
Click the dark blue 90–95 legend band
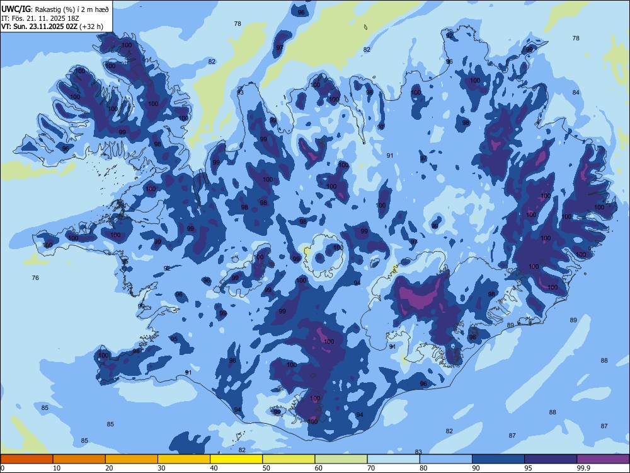498,459
